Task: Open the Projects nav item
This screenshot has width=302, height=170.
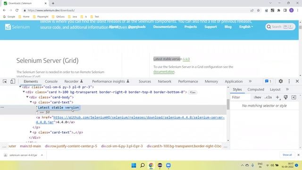Action: (x=191, y=27)
